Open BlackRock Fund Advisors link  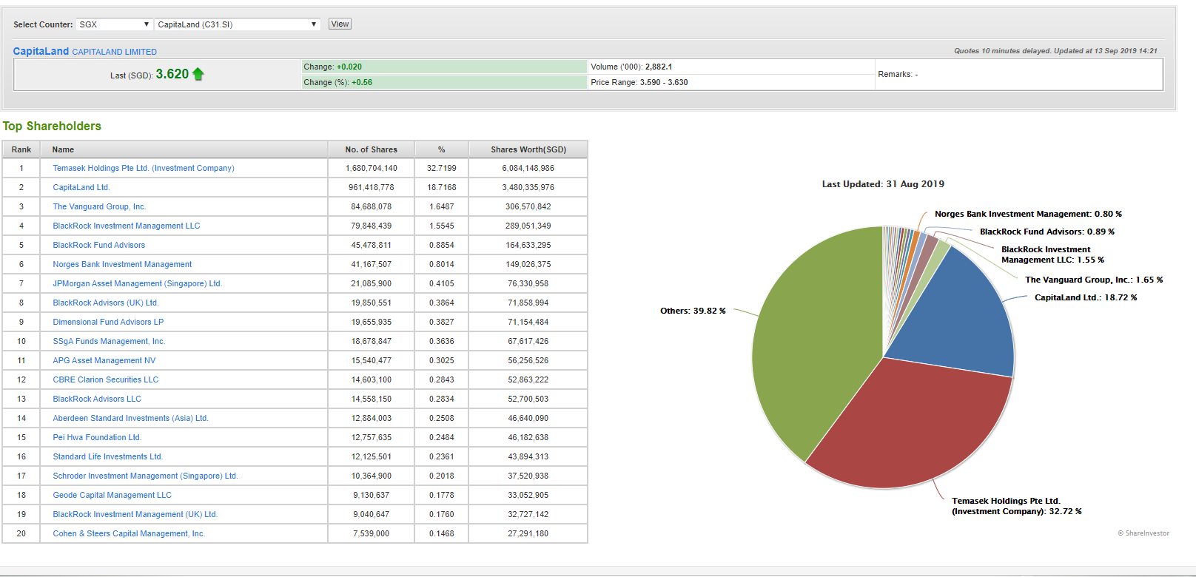99,245
